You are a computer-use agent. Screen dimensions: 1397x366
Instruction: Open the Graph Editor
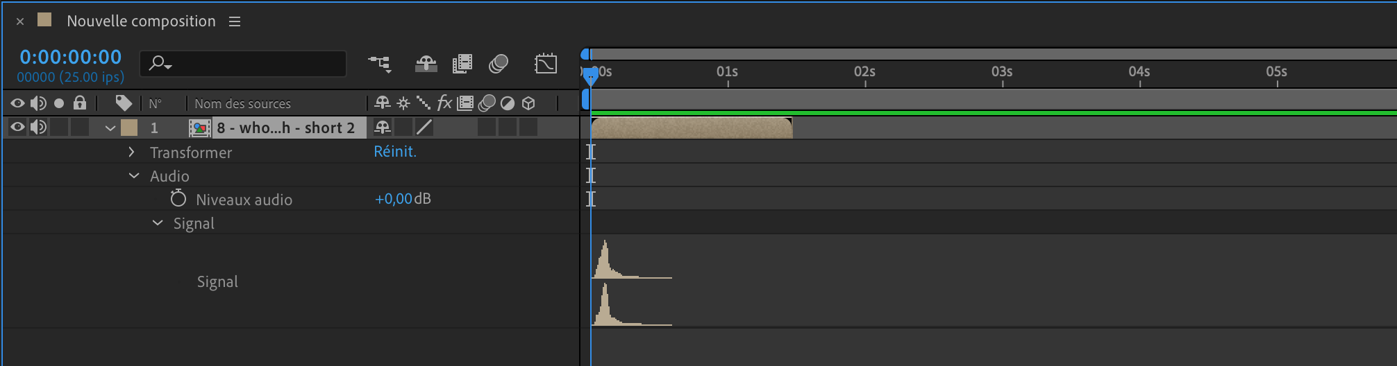coord(546,64)
